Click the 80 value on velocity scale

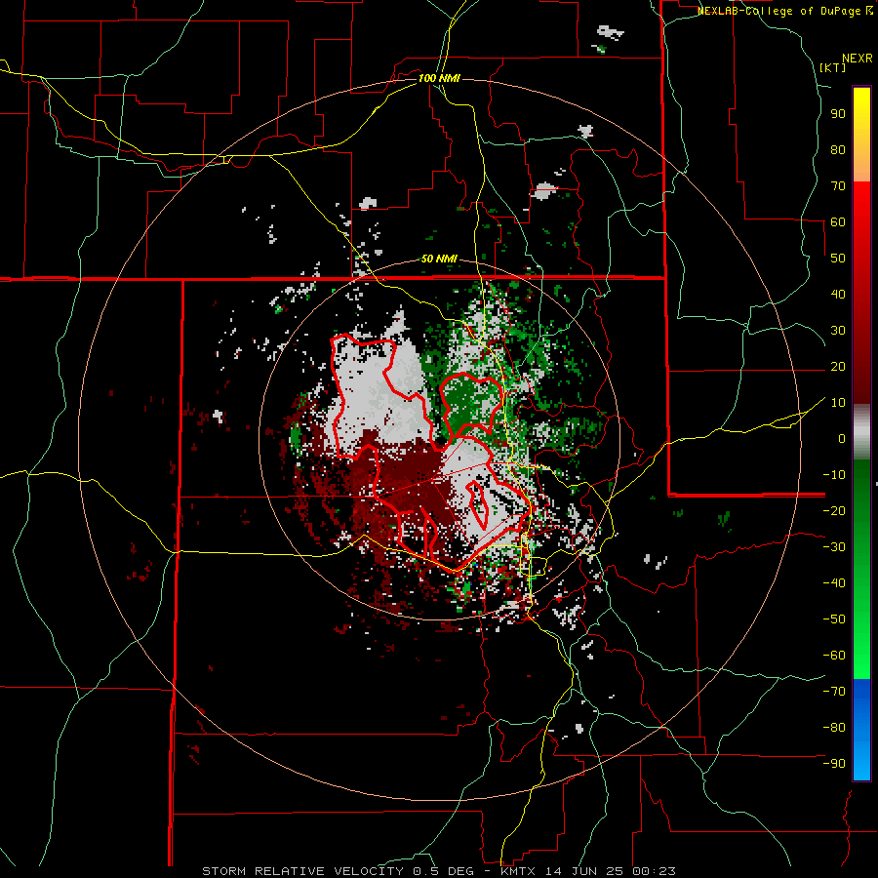point(838,150)
